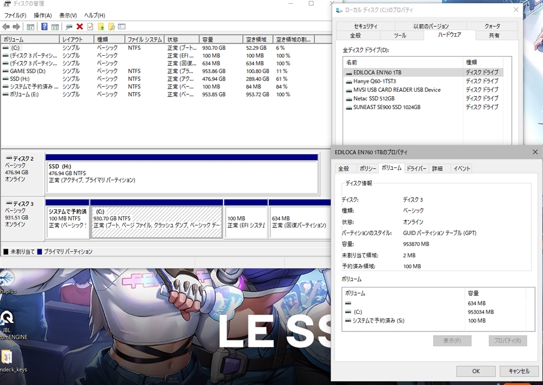Open the 操作(A) menu

tap(42, 15)
